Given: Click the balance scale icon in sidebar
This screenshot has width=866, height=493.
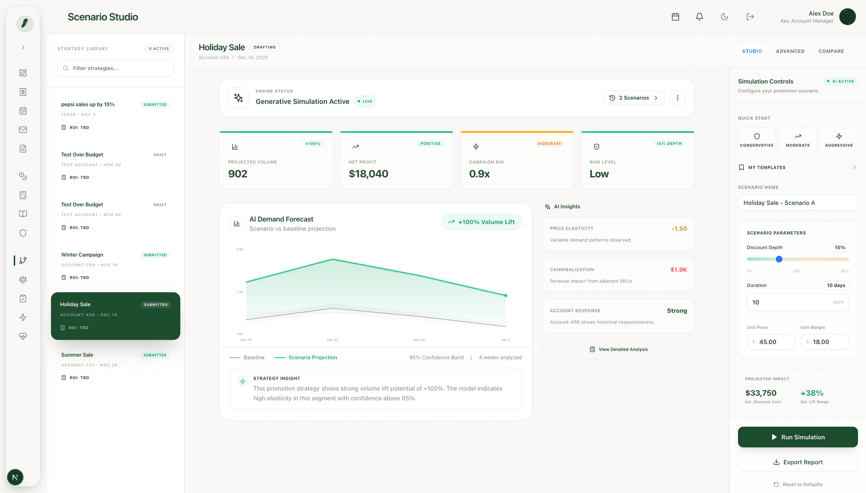Looking at the screenshot, I should (23, 279).
